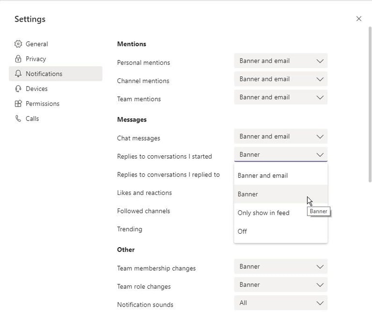Screen dimensions: 372x312
Task: Click the Notifications bell icon
Action: (x=18, y=74)
